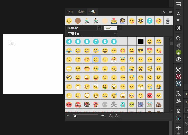Click the glyph list scrollbar thumb
Screen dimensions: 188x135
171,43
